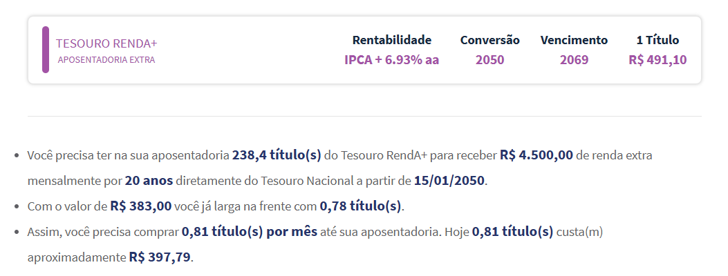
Task: Select the maturity year 2069
Action: (x=574, y=60)
